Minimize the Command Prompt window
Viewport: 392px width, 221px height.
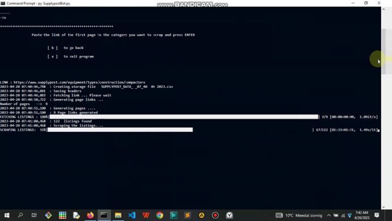coord(353,3)
